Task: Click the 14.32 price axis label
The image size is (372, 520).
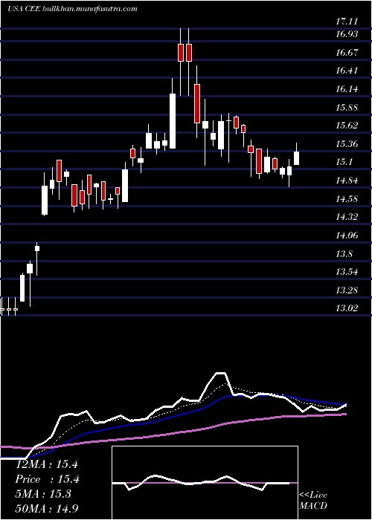Action: [x=347, y=217]
